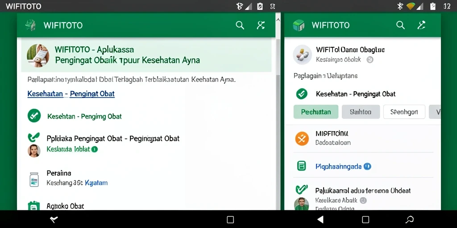Tap the back triangle in right navigation bar

coord(320,219)
